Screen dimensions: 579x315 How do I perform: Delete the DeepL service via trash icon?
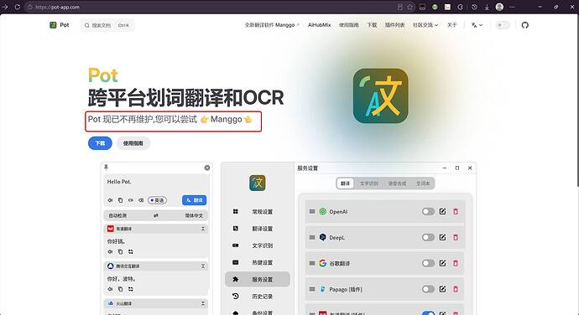pos(456,237)
